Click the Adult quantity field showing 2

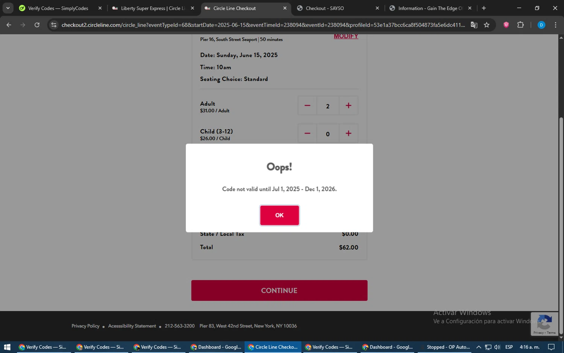click(x=328, y=106)
